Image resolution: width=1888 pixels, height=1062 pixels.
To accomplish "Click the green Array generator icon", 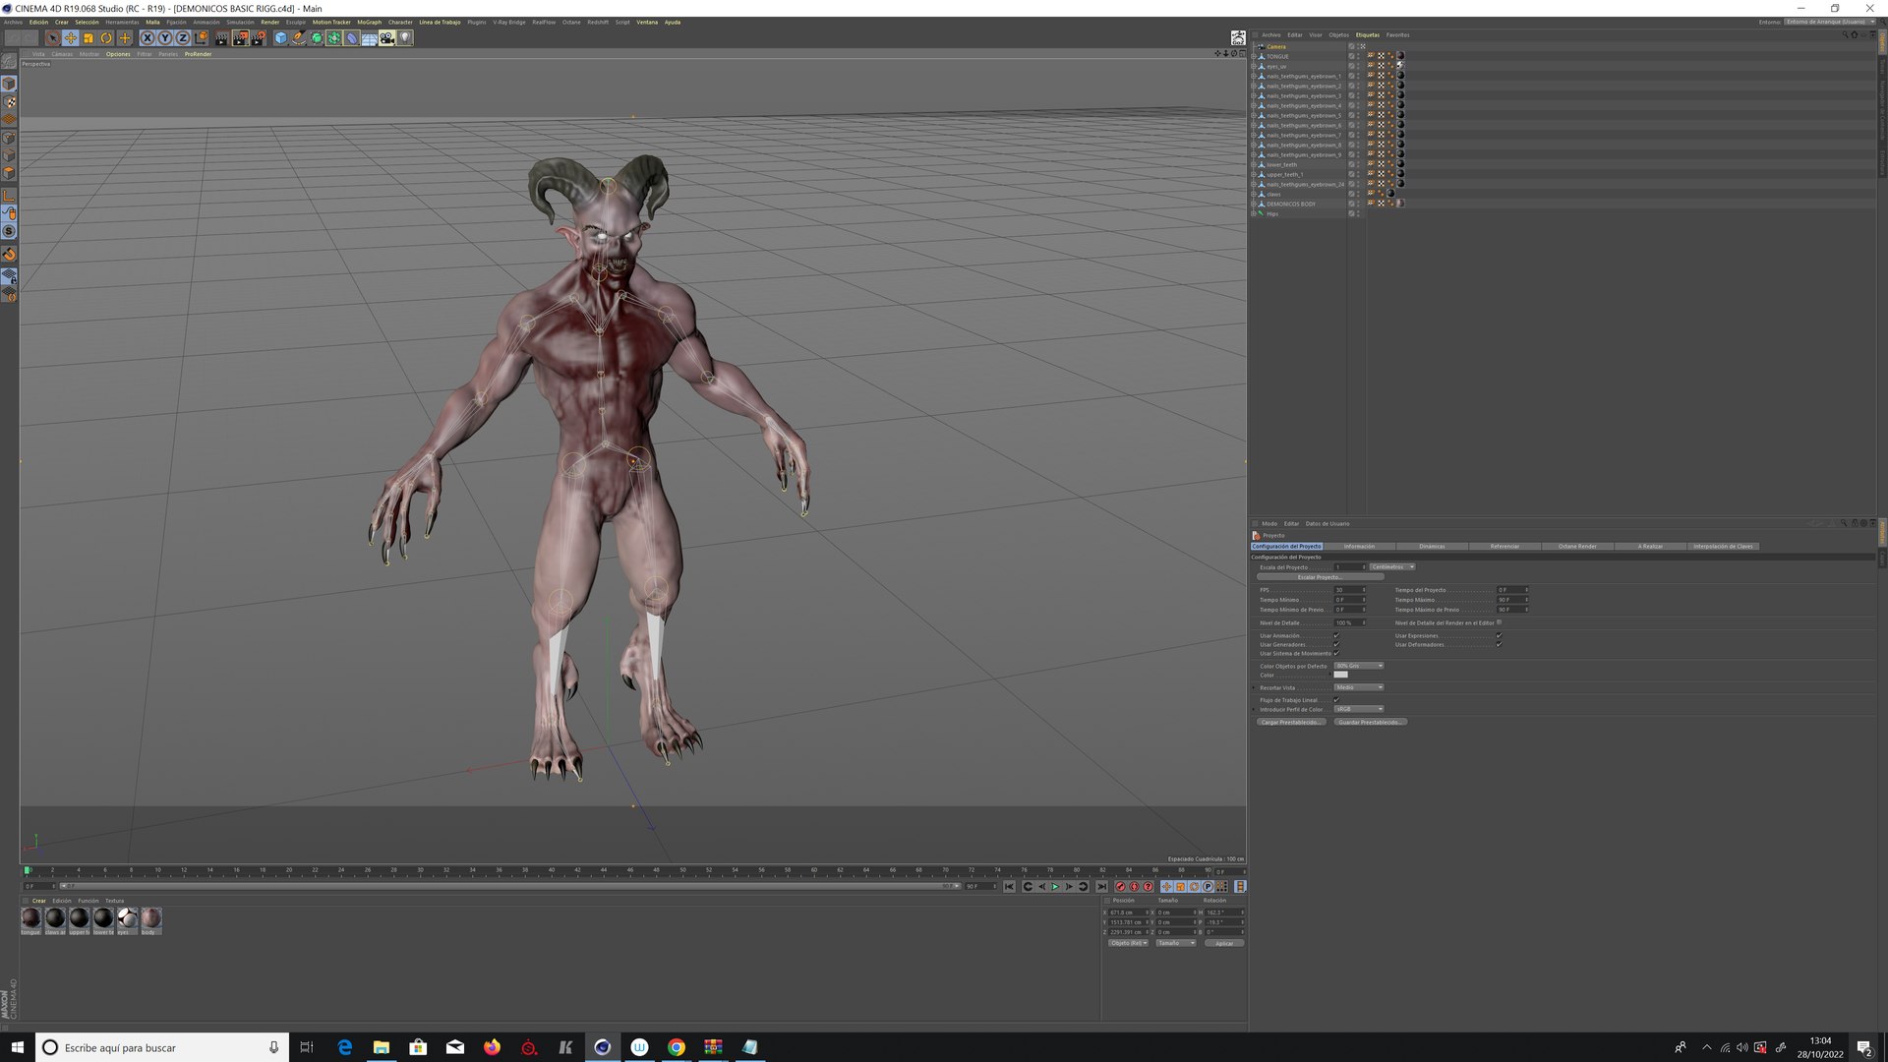I will click(334, 37).
